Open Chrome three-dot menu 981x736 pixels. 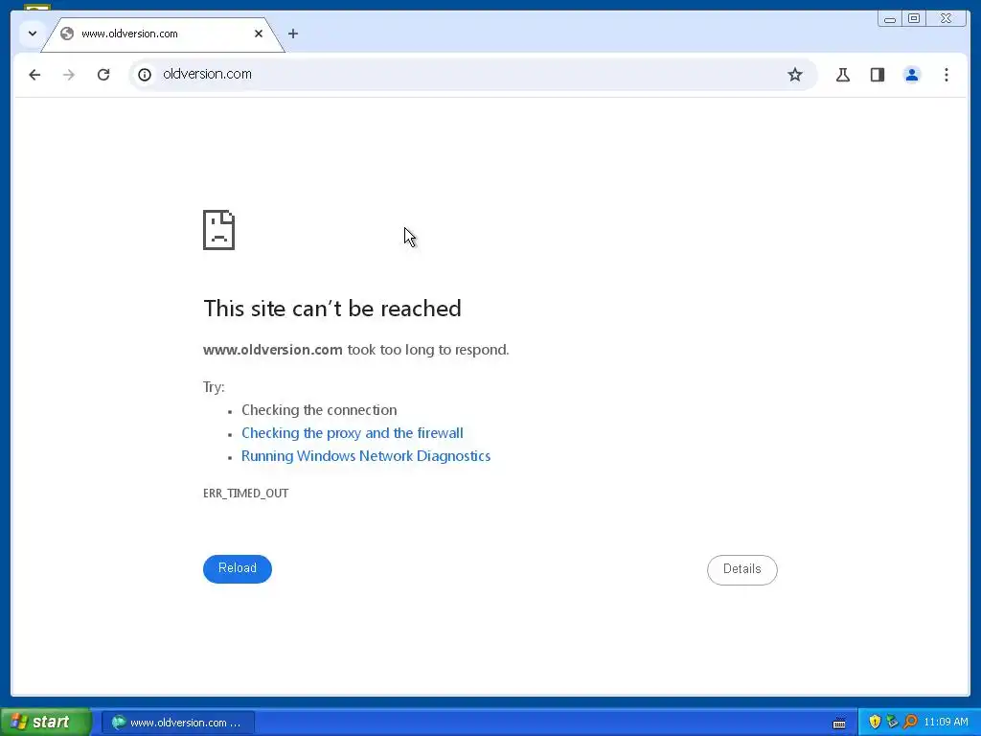tap(946, 75)
